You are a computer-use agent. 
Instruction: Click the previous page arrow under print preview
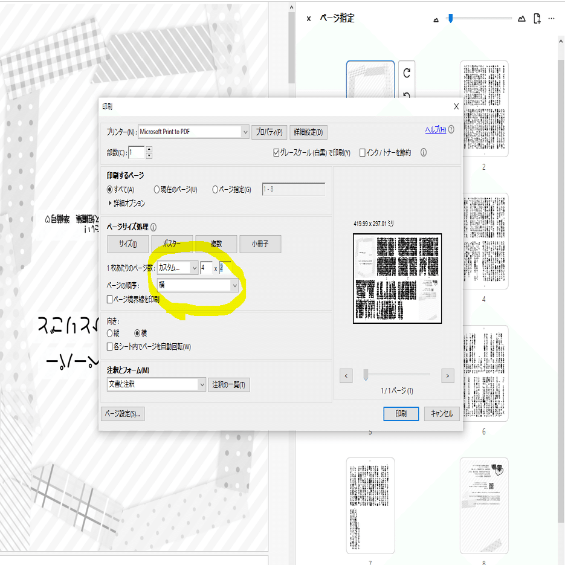coord(346,375)
